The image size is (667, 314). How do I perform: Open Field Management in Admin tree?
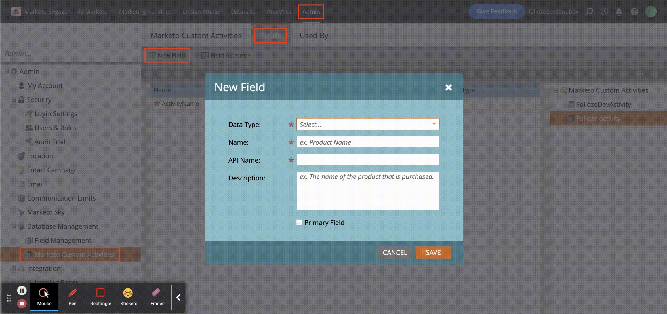[x=58, y=240]
